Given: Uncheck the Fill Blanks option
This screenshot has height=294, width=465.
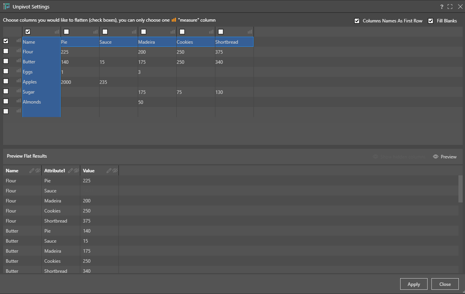Looking at the screenshot, I should 431,21.
